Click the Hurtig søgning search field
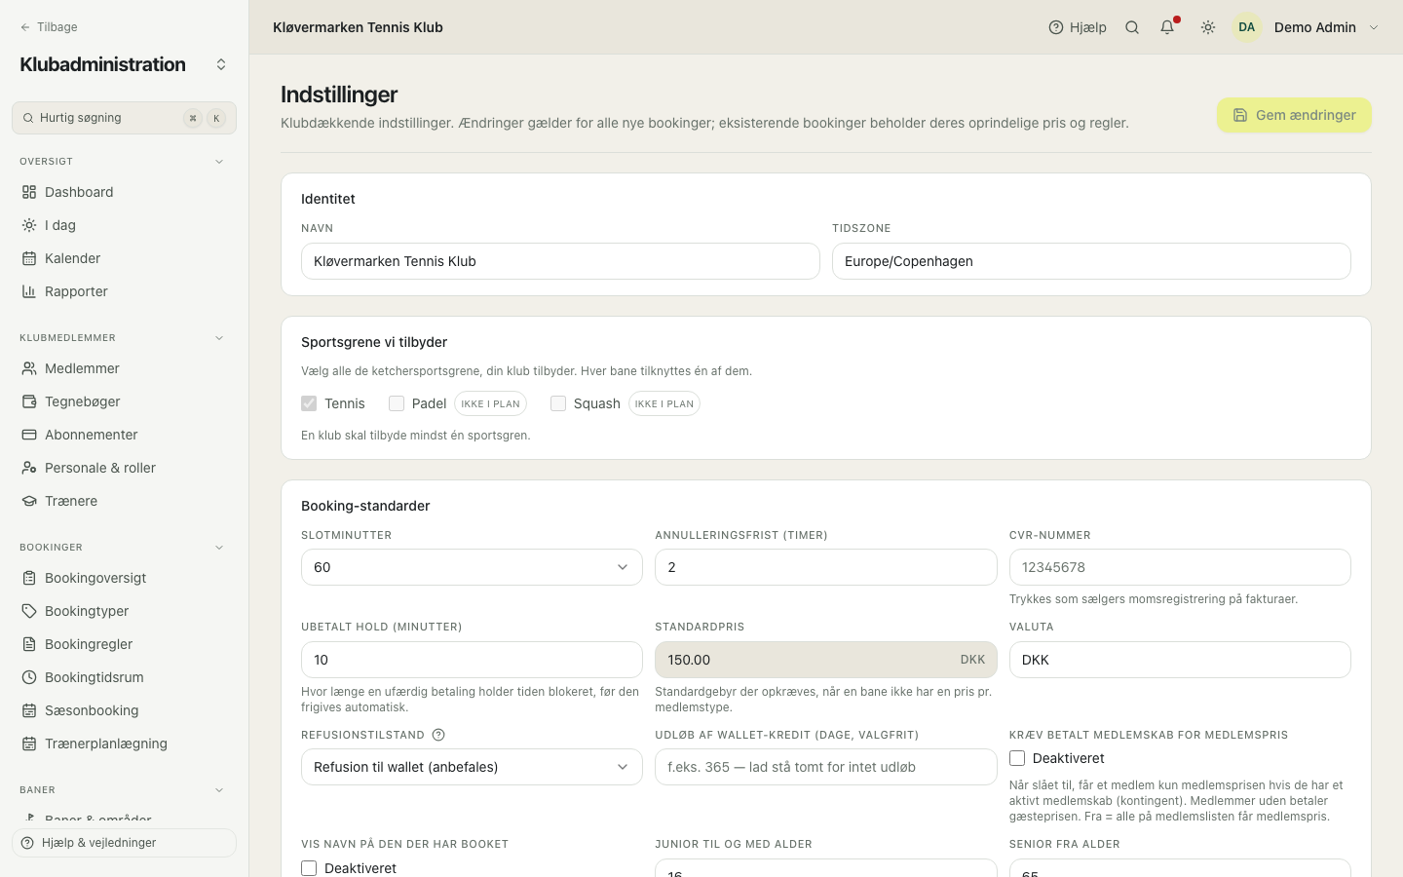Viewport: 1403px width, 877px height. (124, 118)
